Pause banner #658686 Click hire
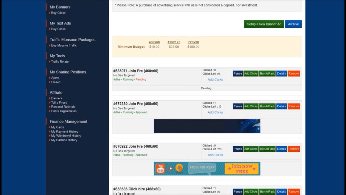 coord(238,191)
